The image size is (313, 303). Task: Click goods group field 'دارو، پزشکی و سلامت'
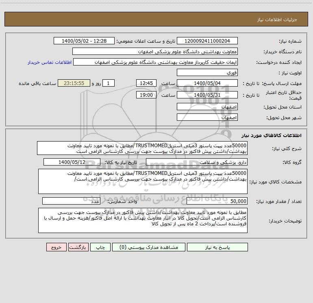pyautogui.click(x=197, y=162)
